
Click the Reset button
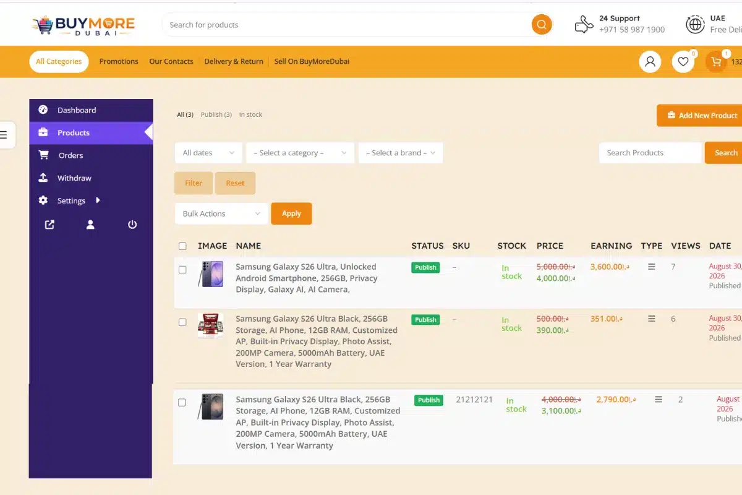[x=235, y=183]
